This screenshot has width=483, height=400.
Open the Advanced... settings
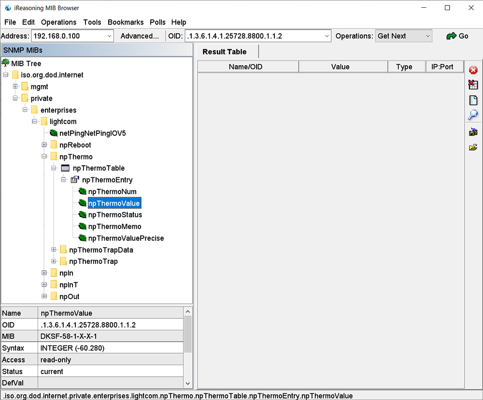[140, 36]
